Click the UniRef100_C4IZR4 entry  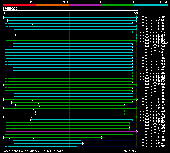(x=152, y=120)
